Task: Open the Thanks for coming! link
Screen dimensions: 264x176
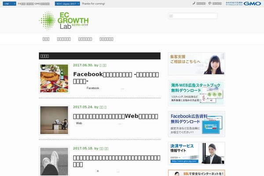Action: (93, 4)
